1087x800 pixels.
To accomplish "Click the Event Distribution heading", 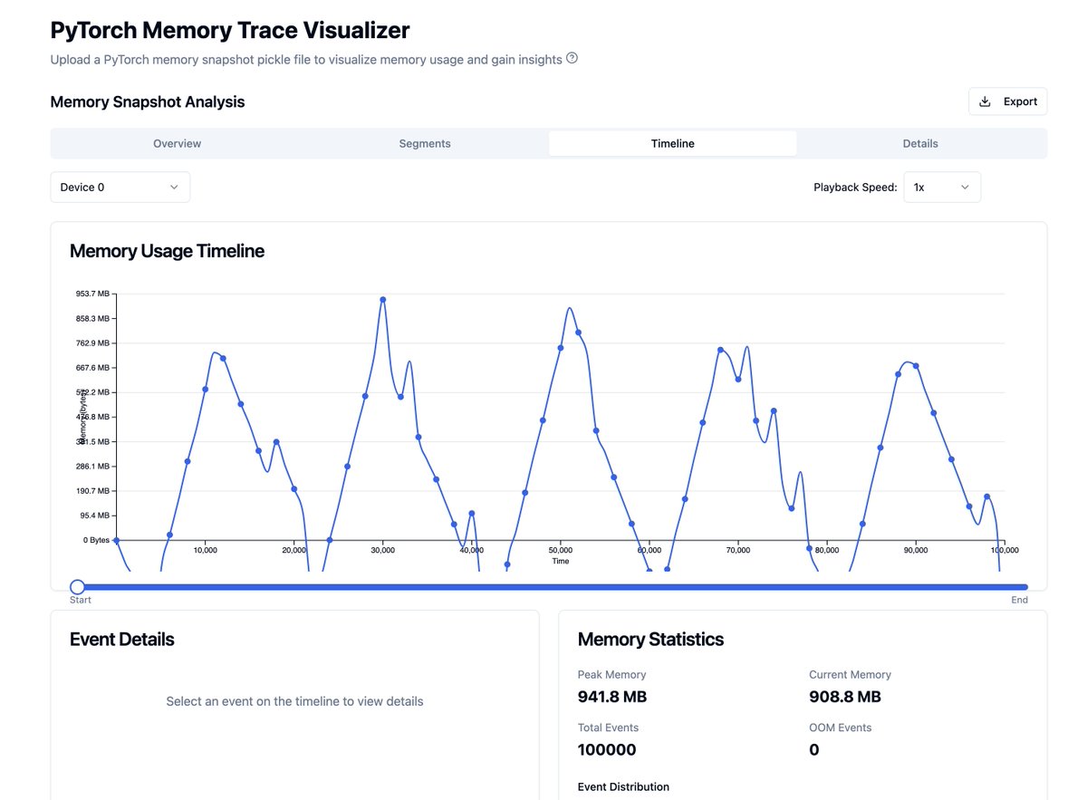I will [x=623, y=786].
